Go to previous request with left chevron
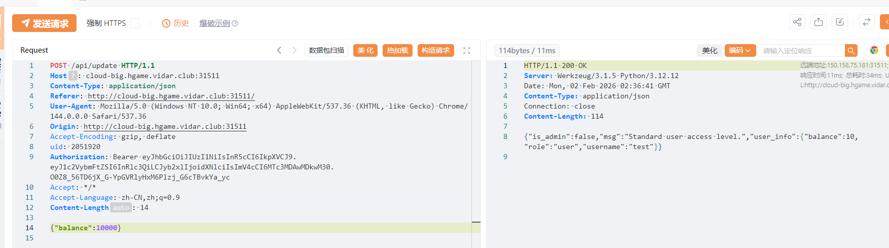This screenshot has width=889, height=248. 279,50
